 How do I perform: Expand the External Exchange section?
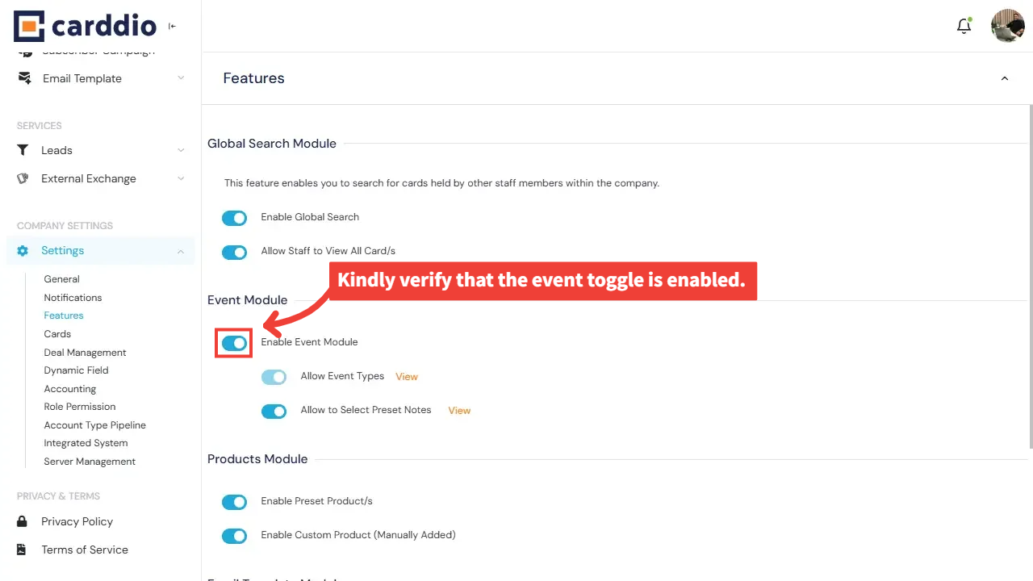tap(181, 178)
